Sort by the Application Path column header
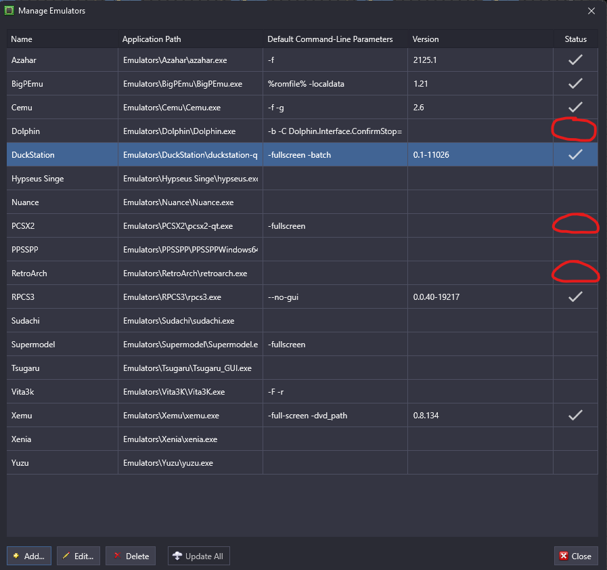Screen dimensions: 607x570 coord(152,39)
